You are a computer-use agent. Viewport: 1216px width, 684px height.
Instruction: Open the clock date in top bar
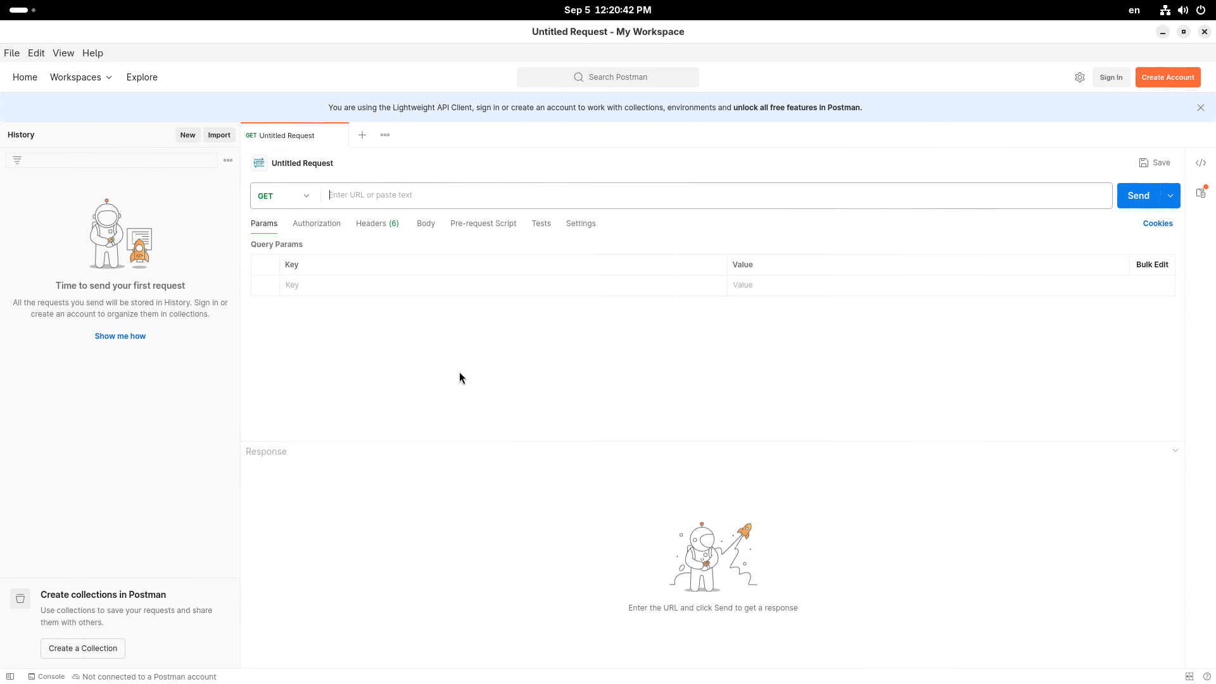point(608,10)
